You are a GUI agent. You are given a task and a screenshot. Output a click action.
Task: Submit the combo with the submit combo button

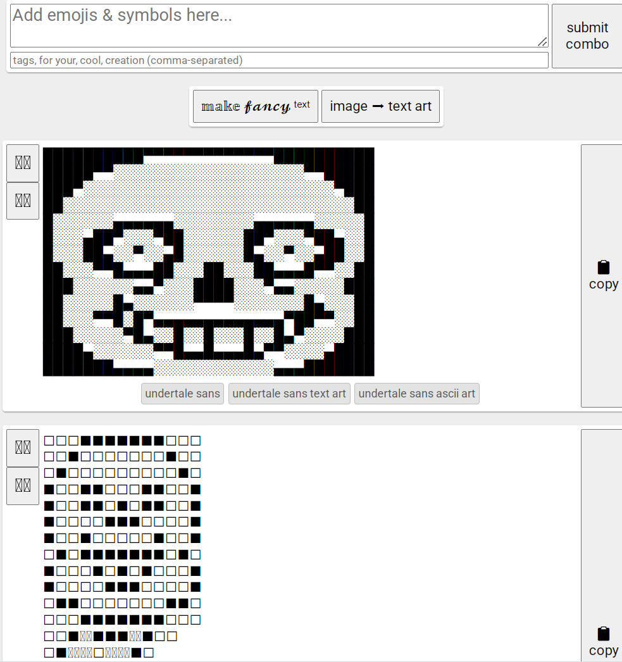pyautogui.click(x=587, y=36)
